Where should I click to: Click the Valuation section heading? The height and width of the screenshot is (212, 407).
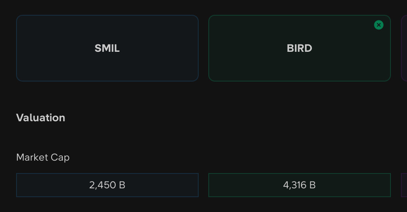41,118
